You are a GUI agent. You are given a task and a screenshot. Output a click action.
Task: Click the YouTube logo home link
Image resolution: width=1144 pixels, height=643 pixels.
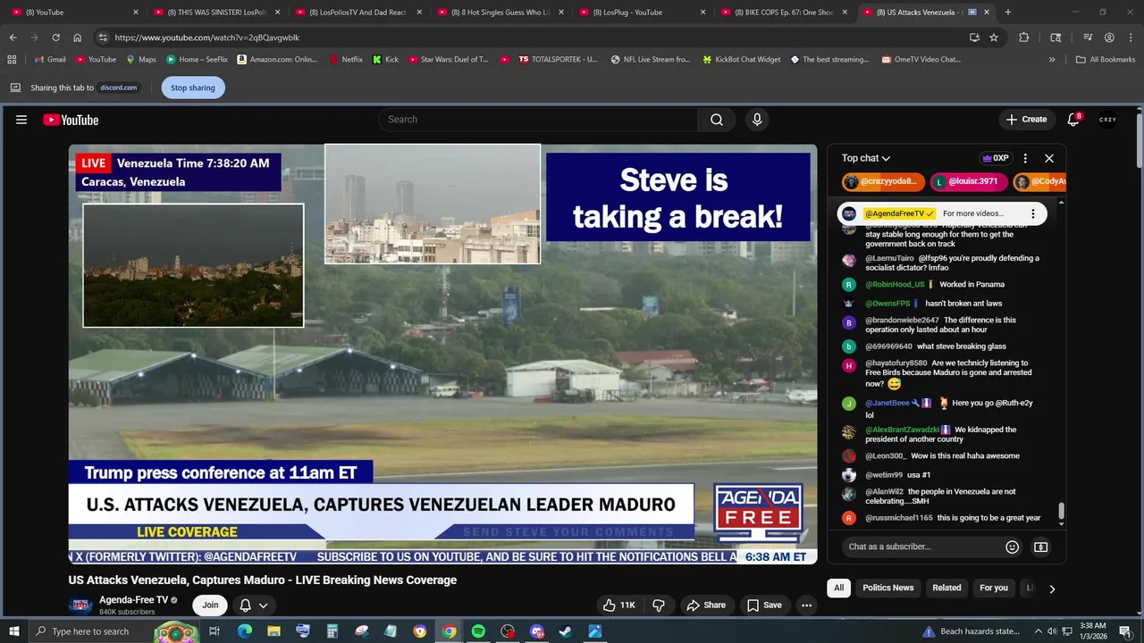pyautogui.click(x=71, y=120)
